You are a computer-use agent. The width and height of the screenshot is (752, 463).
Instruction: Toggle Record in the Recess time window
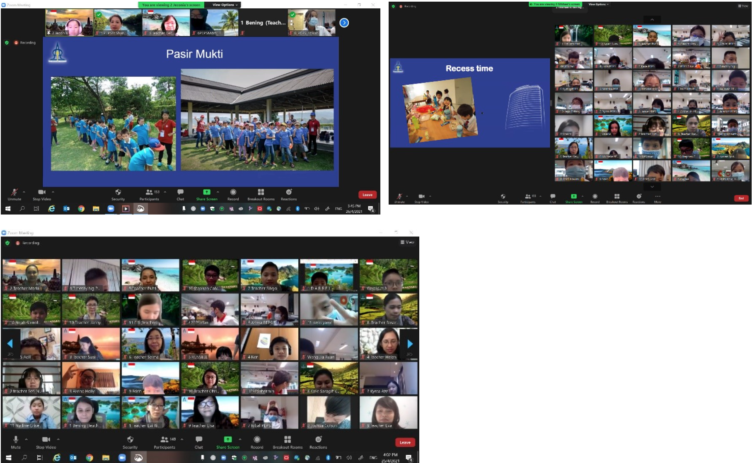tap(595, 198)
